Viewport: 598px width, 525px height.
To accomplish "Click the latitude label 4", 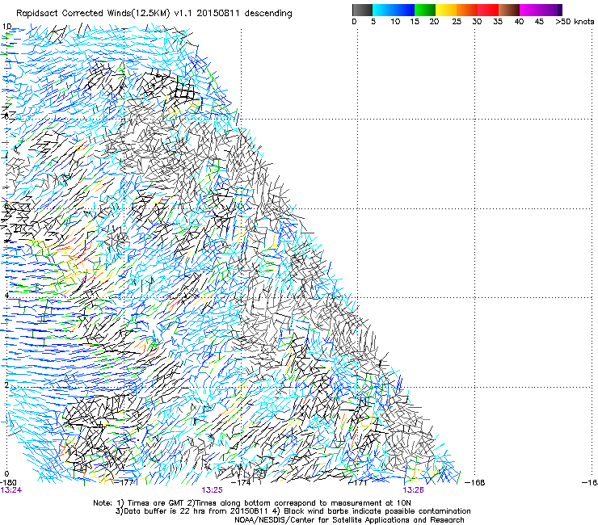I will [6, 296].
